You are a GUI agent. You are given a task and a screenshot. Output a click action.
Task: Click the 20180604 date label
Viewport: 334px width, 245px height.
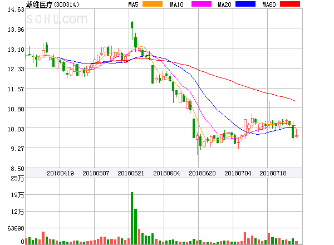pyautogui.click(x=166, y=173)
